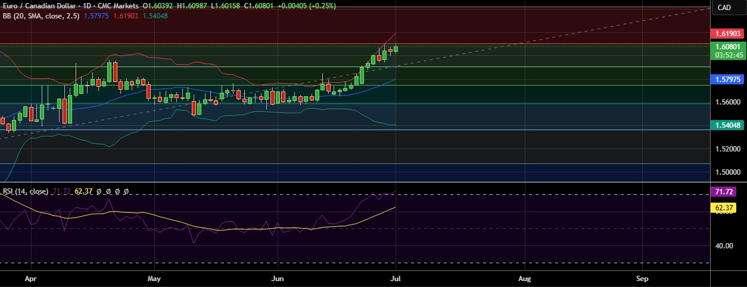Click the blue 1.57975 price axis label
Viewport: 747px width, 287px height.
pos(729,78)
